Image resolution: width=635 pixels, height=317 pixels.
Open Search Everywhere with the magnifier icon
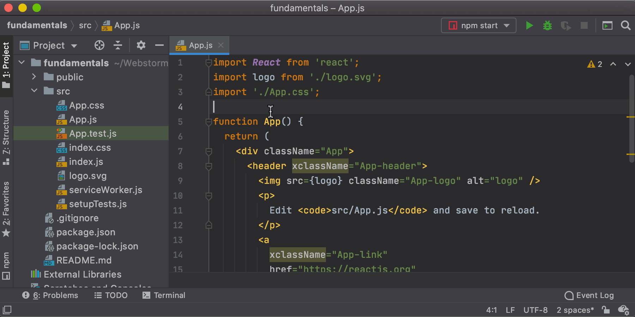click(x=626, y=25)
